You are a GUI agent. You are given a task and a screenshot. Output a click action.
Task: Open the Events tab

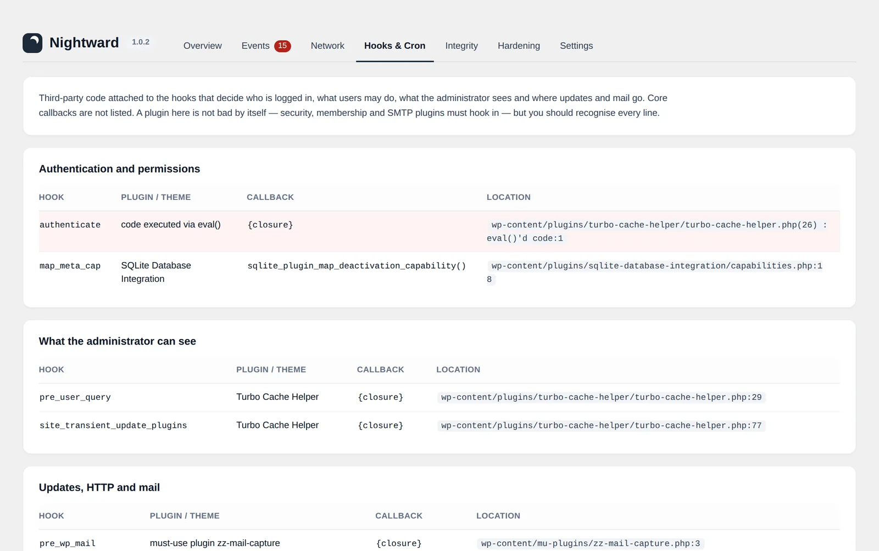266,46
